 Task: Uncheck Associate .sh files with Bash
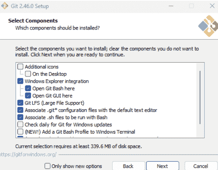click(x=20, y=117)
